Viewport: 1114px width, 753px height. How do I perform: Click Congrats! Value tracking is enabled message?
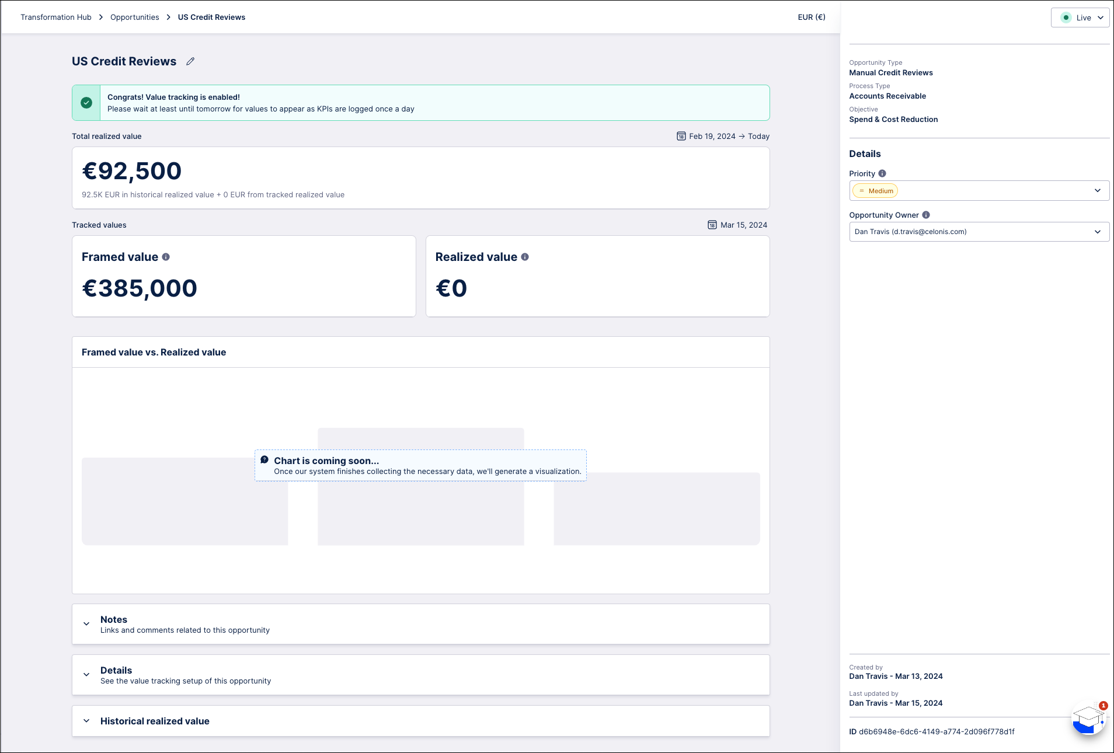[x=173, y=97]
